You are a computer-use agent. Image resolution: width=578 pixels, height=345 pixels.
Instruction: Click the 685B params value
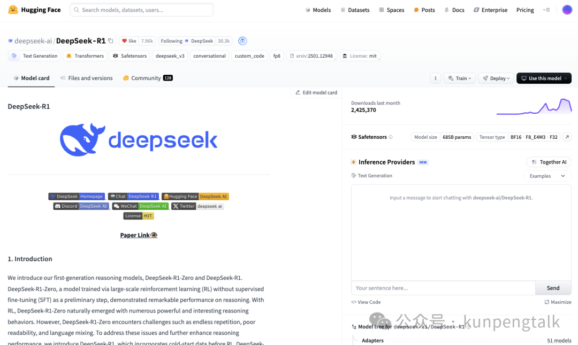point(457,137)
